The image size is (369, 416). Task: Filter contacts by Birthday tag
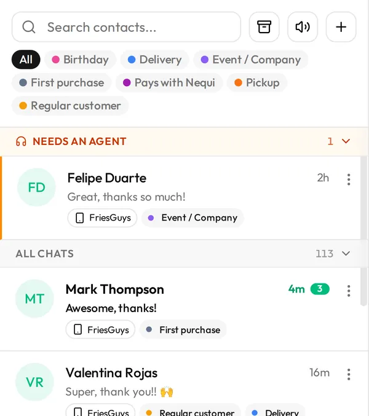tap(81, 60)
